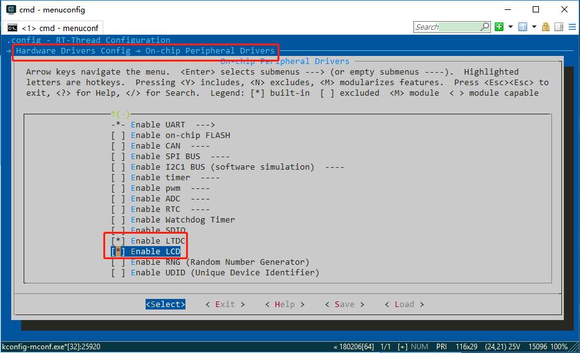Click the '1/1' console count in status bar

coord(385,347)
